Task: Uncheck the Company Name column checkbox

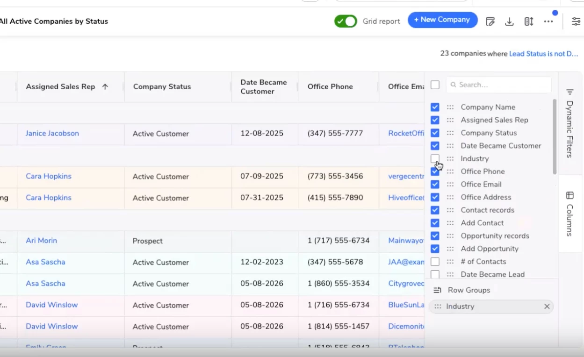Action: 435,107
